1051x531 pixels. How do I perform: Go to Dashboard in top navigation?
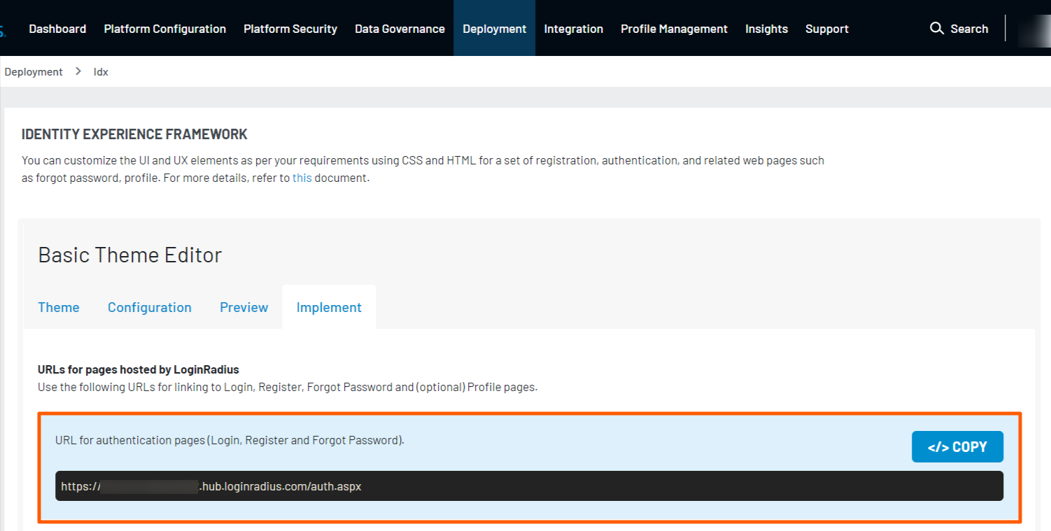(57, 29)
